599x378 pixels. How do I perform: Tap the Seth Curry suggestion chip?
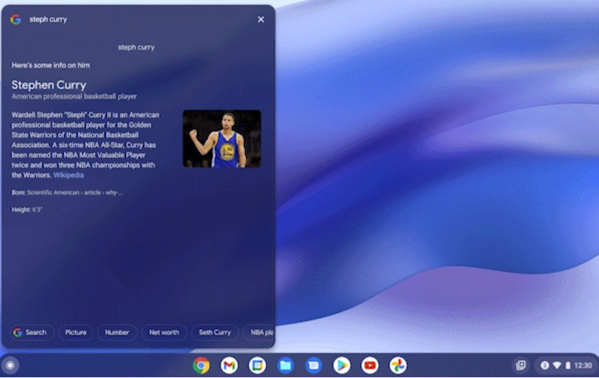(x=214, y=333)
